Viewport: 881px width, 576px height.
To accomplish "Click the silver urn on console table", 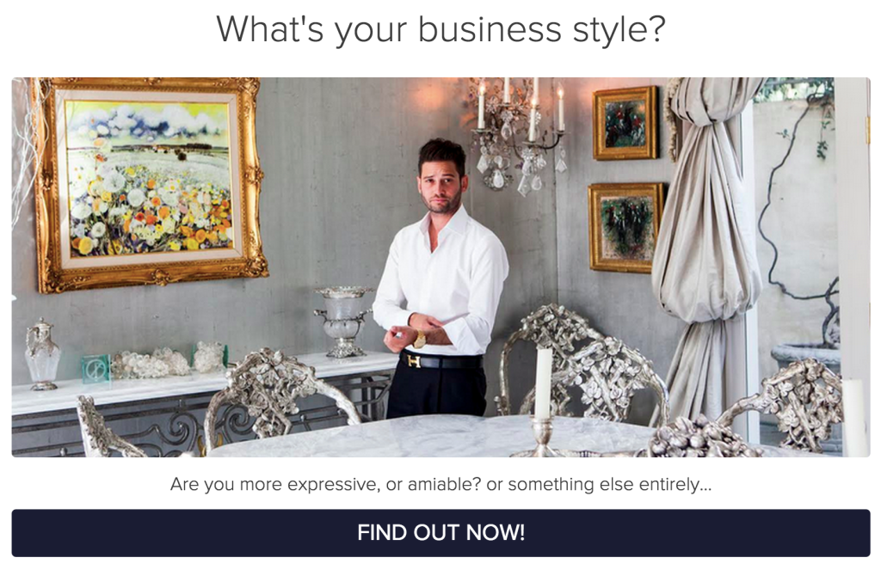I will tap(343, 322).
